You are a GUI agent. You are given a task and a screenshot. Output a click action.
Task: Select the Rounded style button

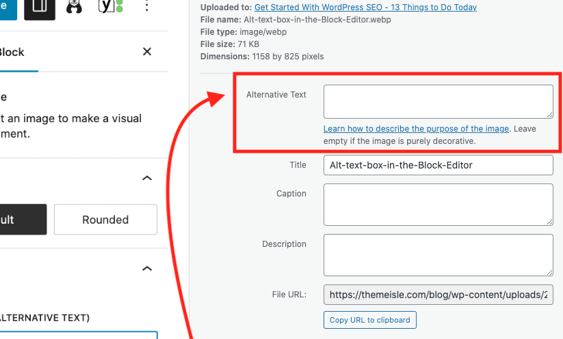coord(105,220)
